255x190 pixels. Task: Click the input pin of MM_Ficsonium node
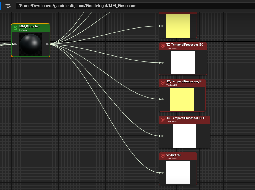click(14, 44)
